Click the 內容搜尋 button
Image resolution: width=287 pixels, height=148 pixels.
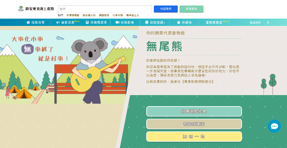point(166,9)
